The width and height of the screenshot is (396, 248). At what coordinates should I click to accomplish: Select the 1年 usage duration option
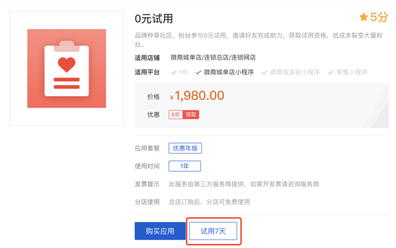point(185,166)
